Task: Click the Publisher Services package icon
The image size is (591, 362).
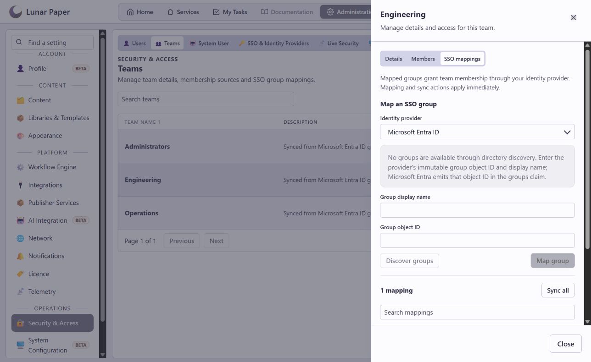Action: [20, 203]
